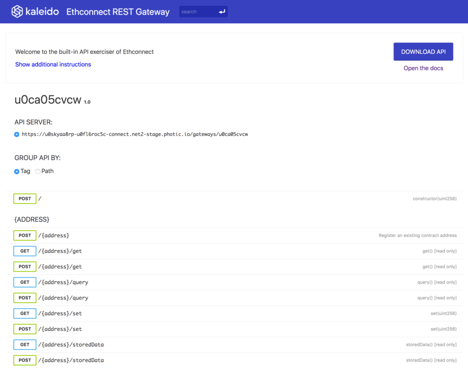Image resolution: width=468 pixels, height=374 pixels.
Task: Select the API server URL radio button
Action: pyautogui.click(x=17, y=134)
